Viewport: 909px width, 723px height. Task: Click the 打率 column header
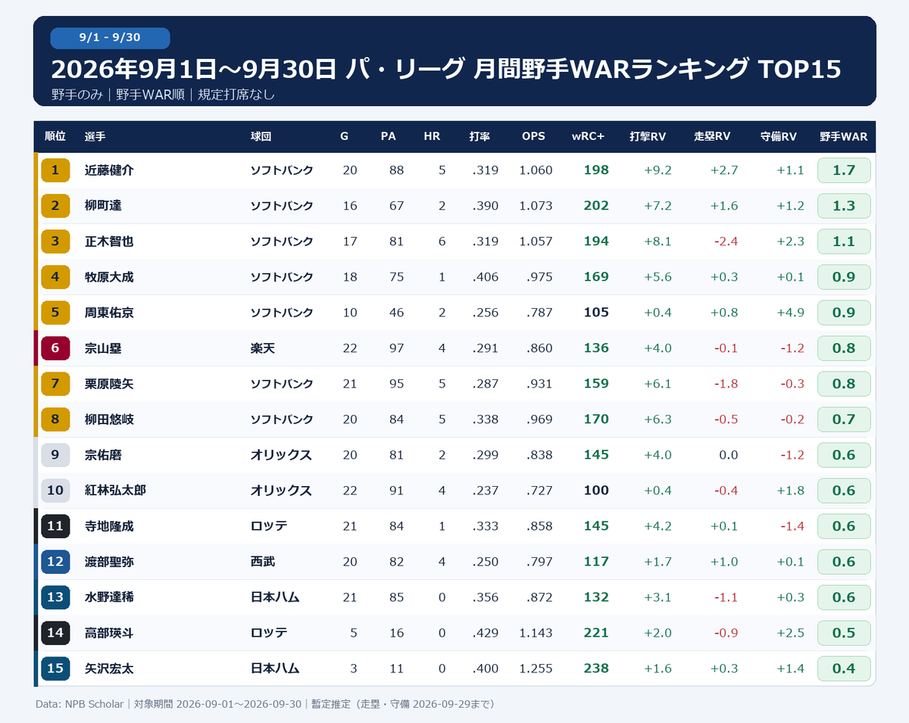(x=479, y=137)
